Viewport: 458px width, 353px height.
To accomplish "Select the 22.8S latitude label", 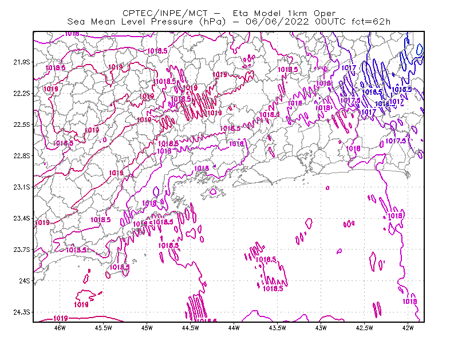I will click(22, 156).
